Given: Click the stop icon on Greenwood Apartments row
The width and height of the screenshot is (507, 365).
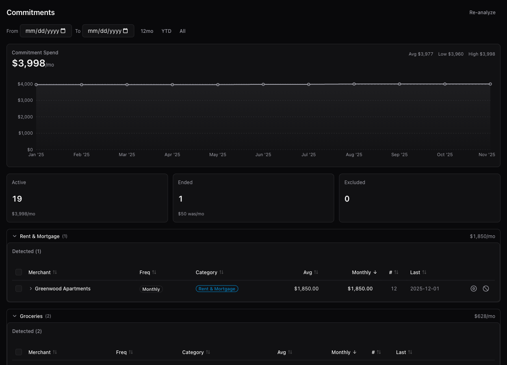Looking at the screenshot, I should (x=474, y=288).
